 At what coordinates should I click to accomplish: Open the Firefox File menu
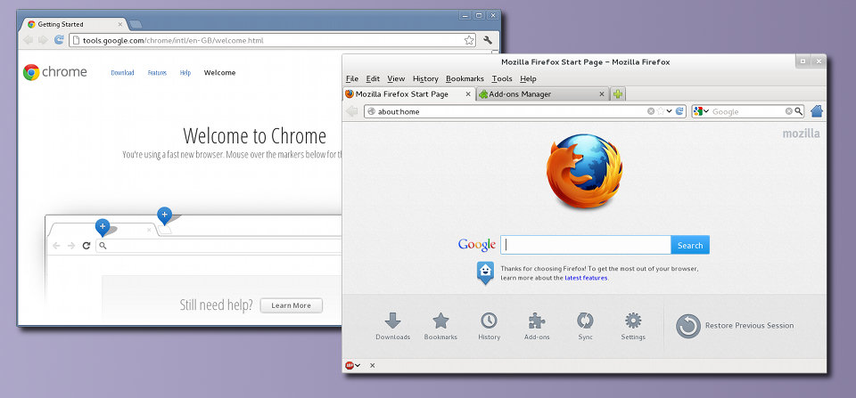(x=352, y=78)
